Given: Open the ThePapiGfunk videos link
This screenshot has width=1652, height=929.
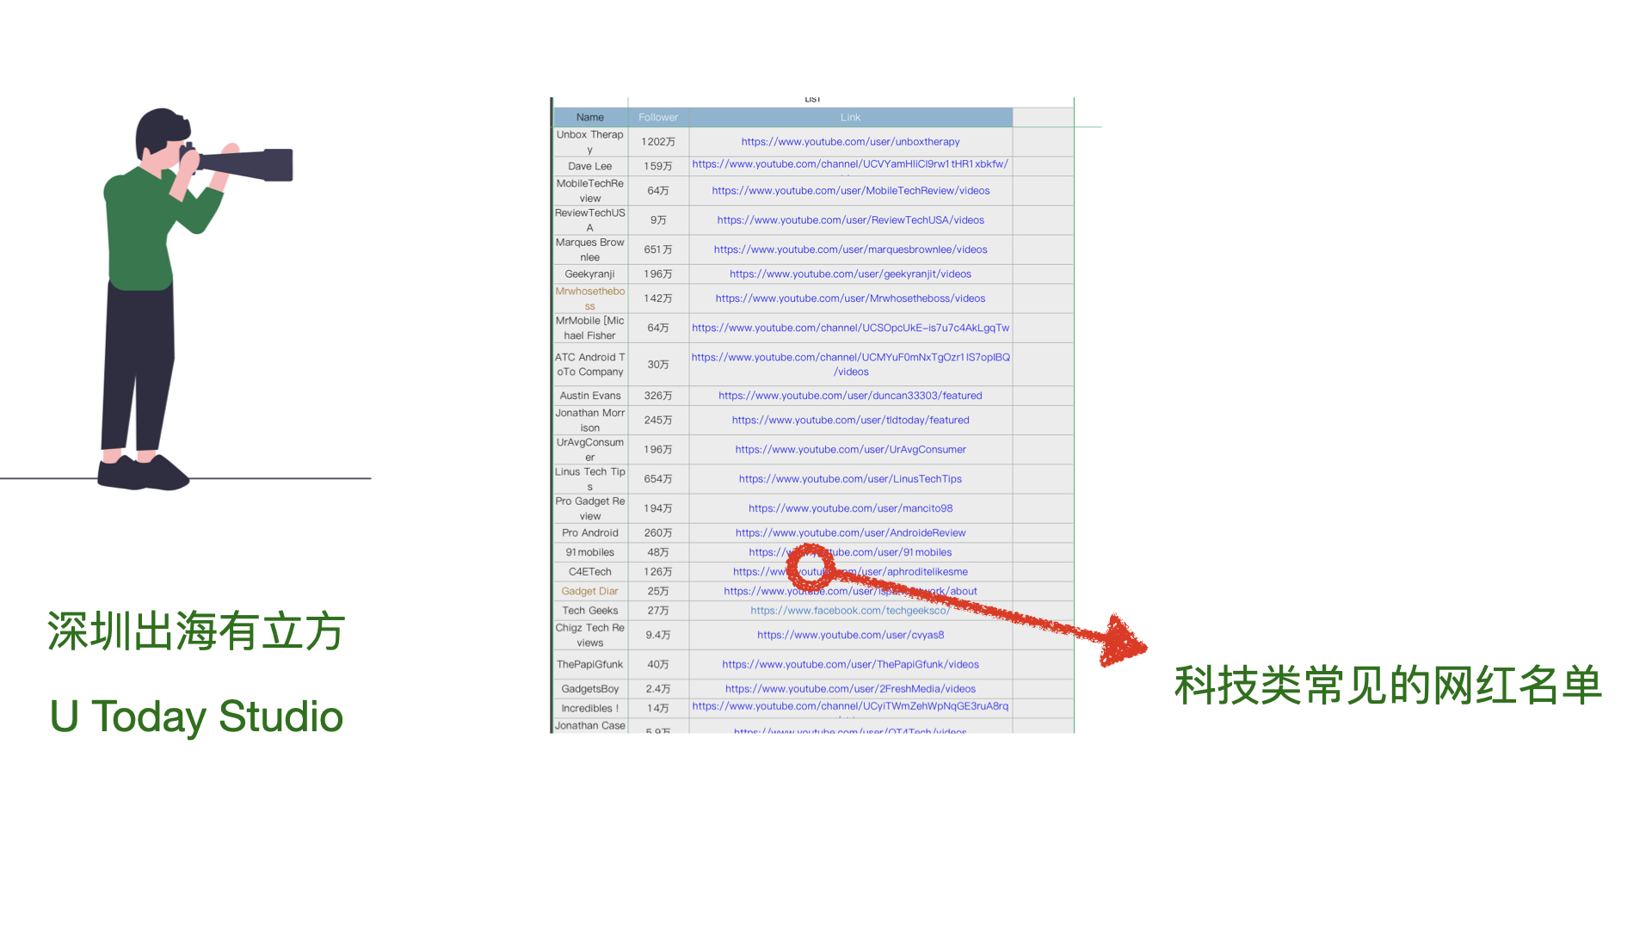Looking at the screenshot, I should click(850, 665).
